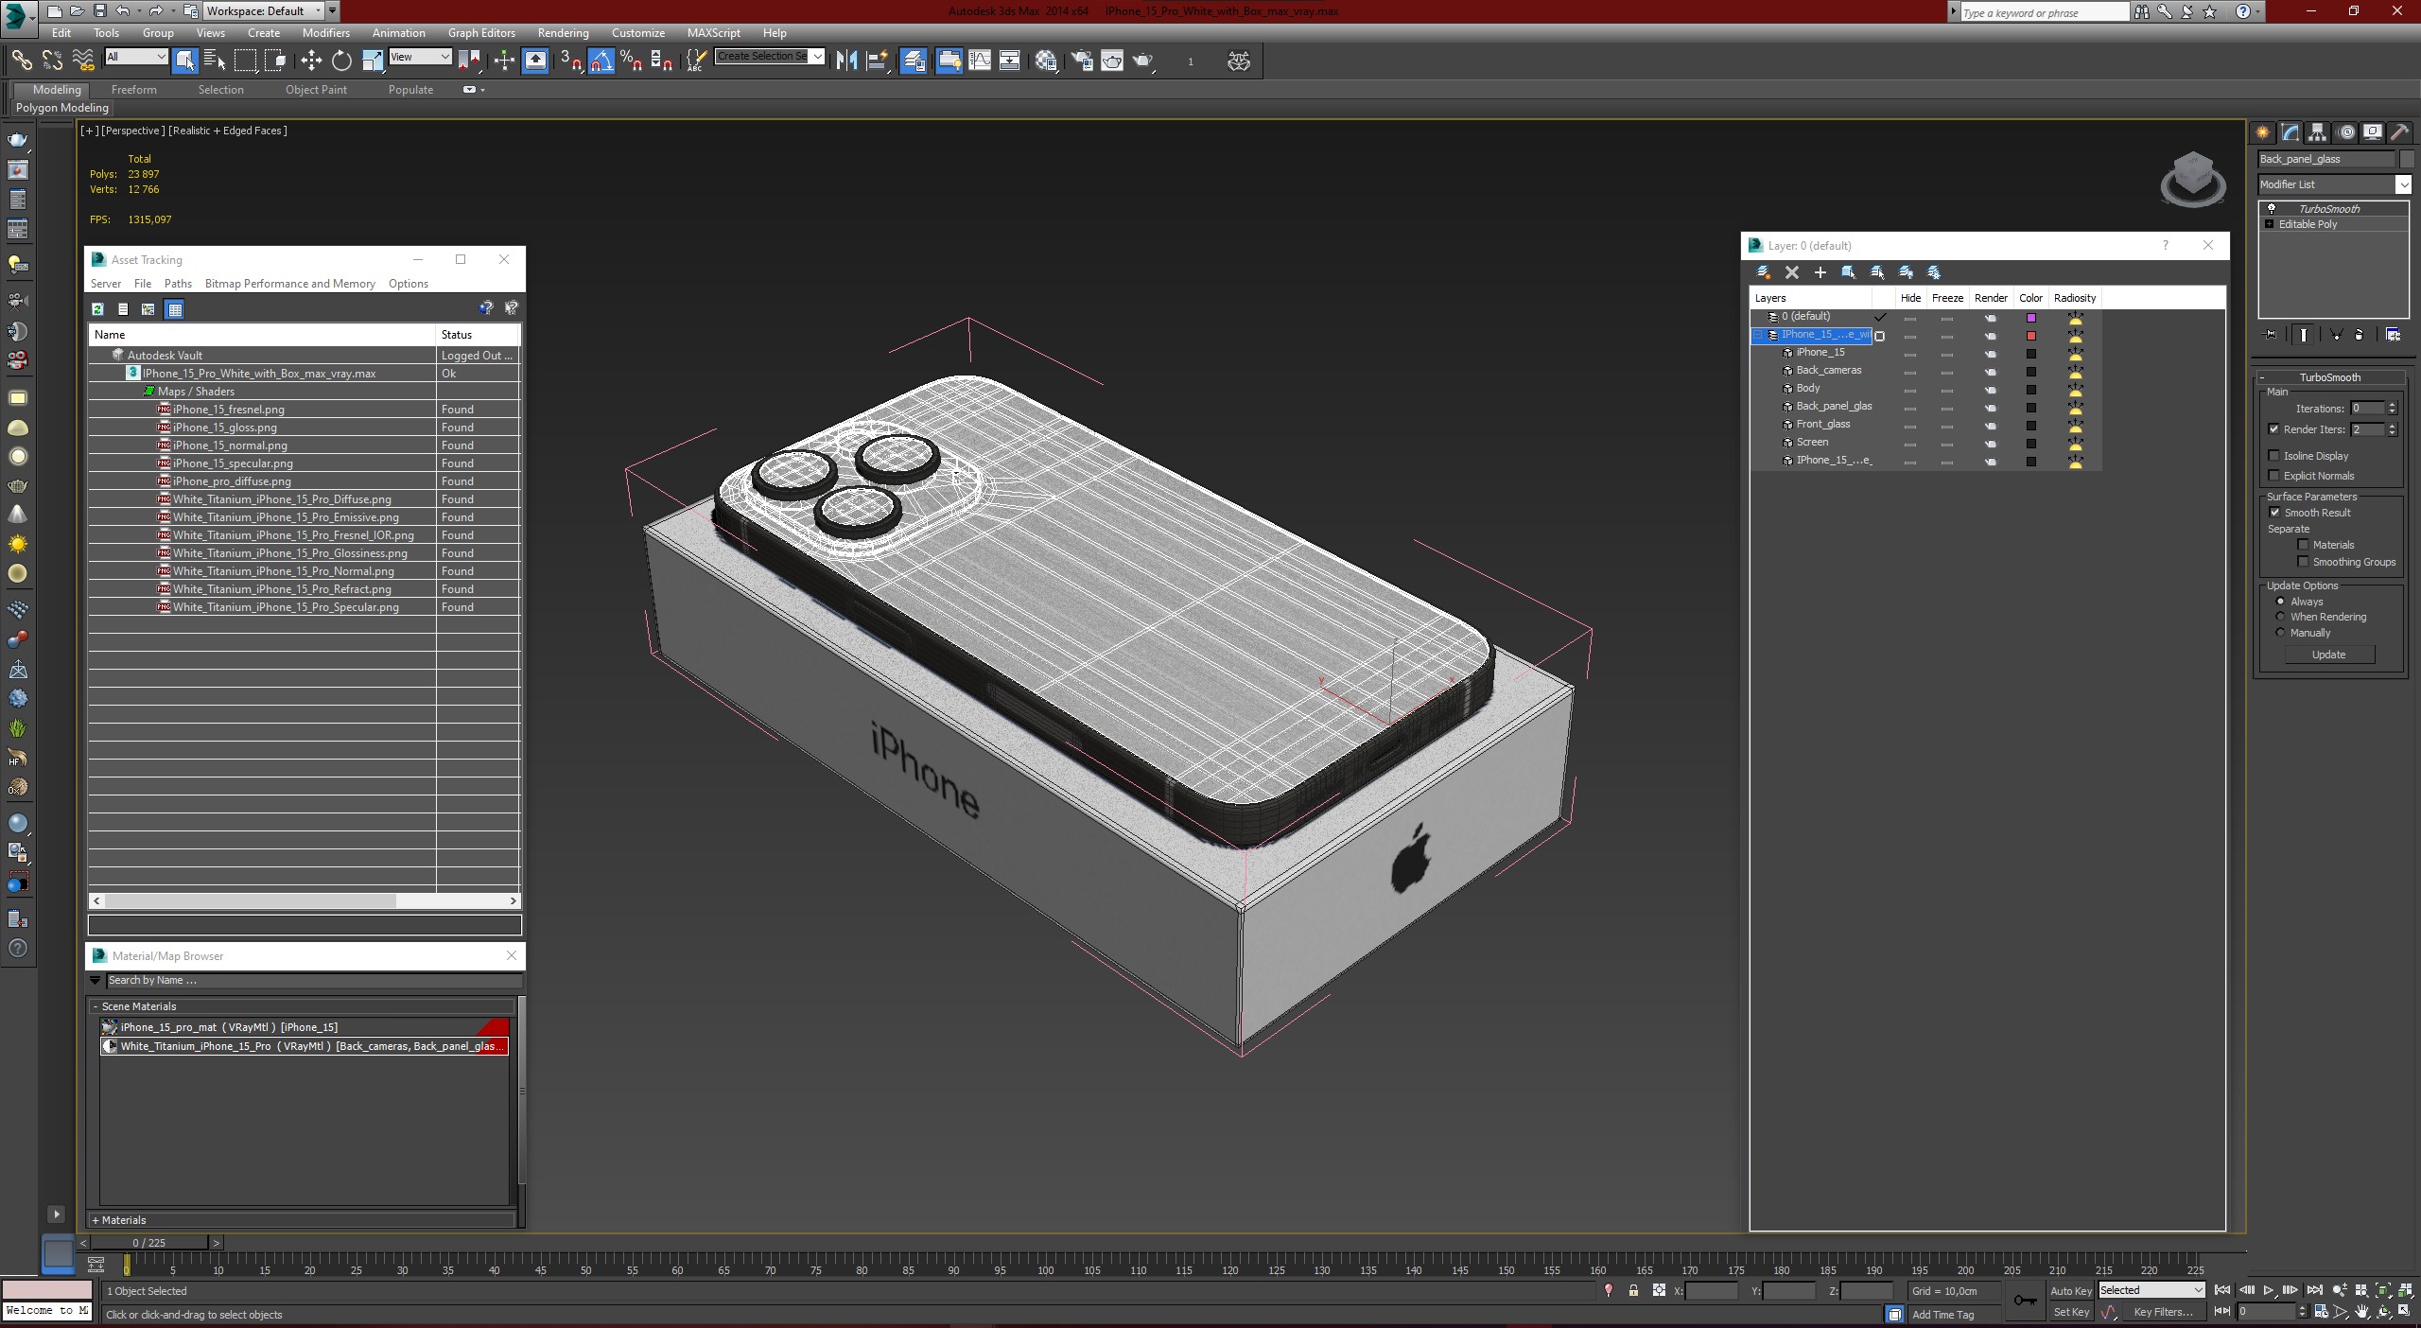Open the Utilities hammer panel tab
Screen dimensions: 2421x1328
(2400, 132)
